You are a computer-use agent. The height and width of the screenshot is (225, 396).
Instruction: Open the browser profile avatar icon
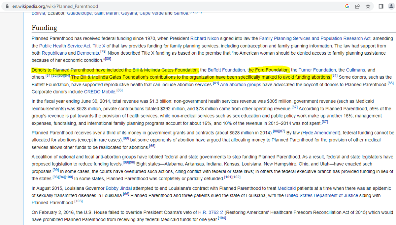(x=392, y=6)
